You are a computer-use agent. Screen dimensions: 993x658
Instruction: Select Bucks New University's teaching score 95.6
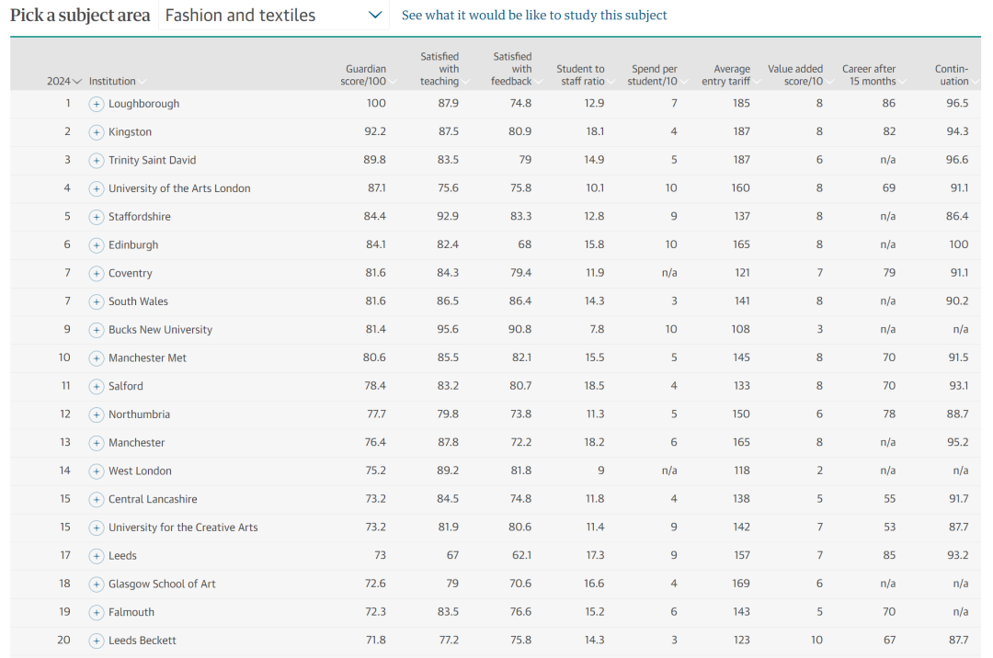point(448,329)
